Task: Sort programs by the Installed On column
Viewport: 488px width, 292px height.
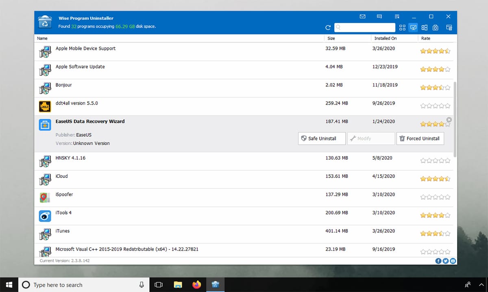Action: tap(385, 38)
